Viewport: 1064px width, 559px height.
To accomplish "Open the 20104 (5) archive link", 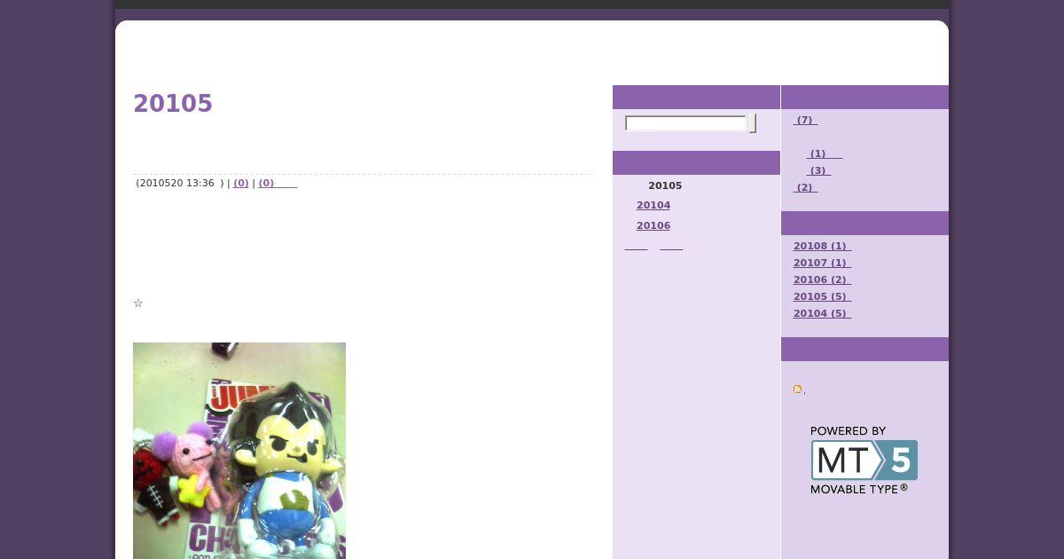I will (x=822, y=313).
